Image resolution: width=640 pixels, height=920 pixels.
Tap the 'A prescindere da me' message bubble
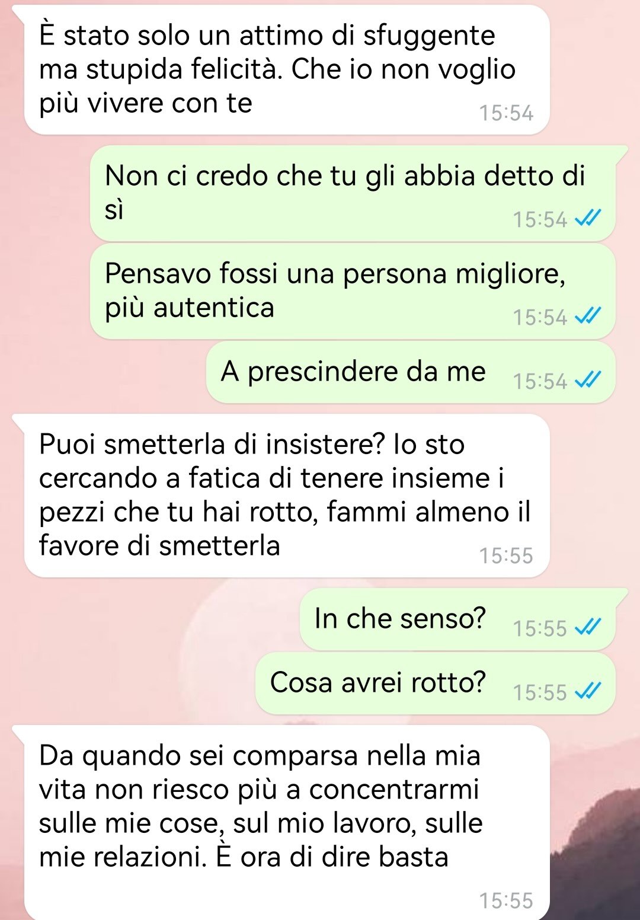[411, 372]
